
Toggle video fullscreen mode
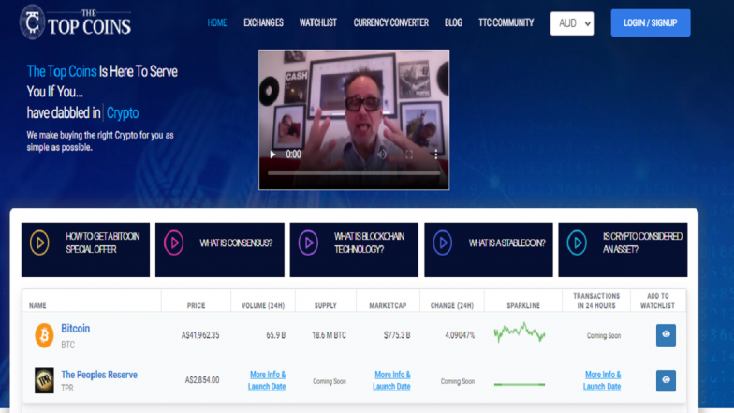click(409, 154)
